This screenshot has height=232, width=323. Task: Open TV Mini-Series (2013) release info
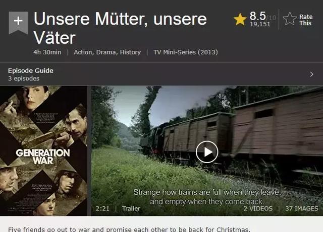point(186,52)
